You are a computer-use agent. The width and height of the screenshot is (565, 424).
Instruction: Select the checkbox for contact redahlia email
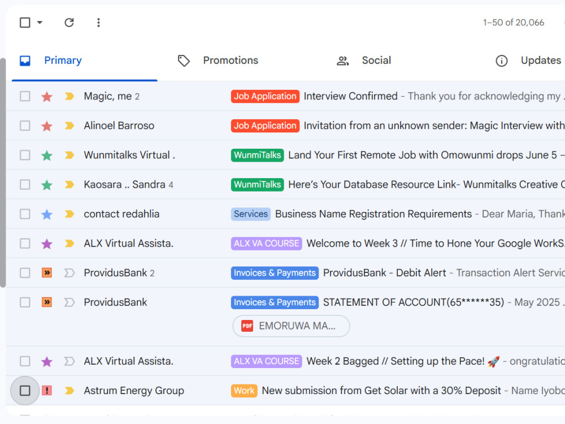click(25, 214)
